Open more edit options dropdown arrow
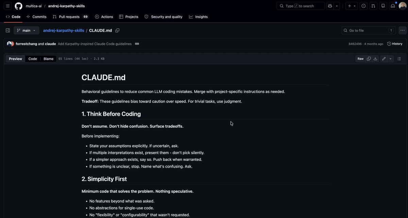This screenshot has height=218, width=408. click(390, 59)
